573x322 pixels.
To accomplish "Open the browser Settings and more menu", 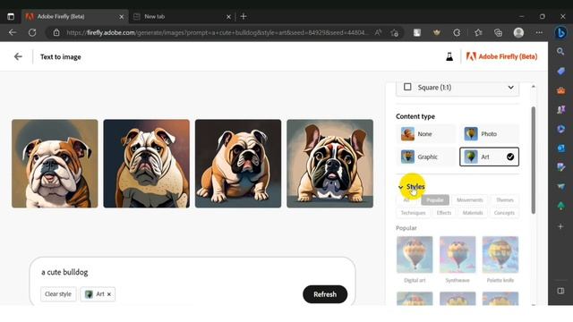I will point(539,32).
